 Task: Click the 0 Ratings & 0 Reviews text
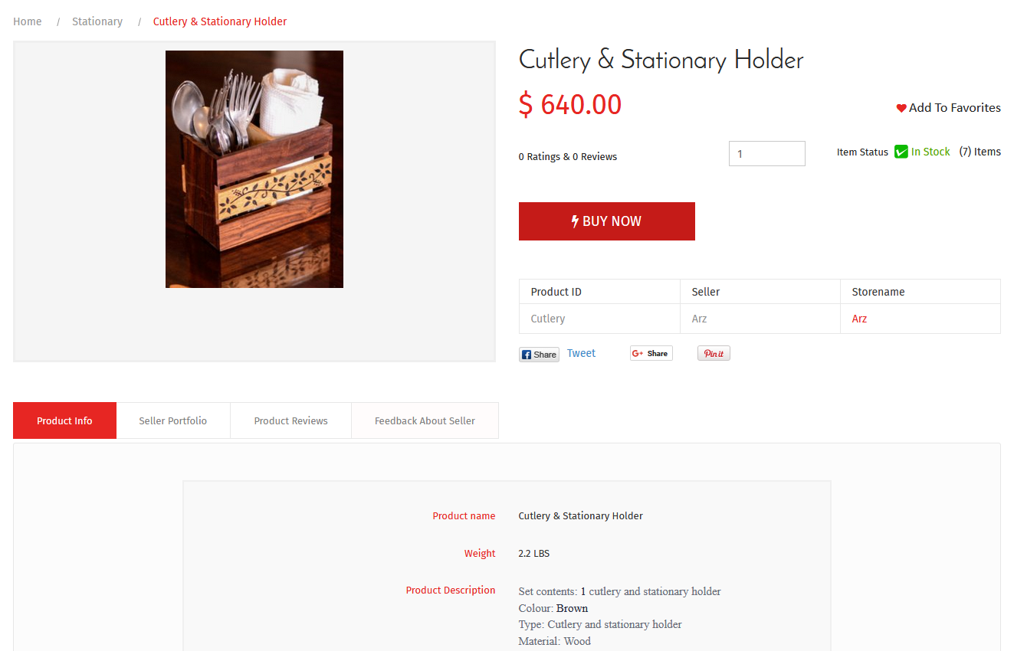[x=568, y=157]
